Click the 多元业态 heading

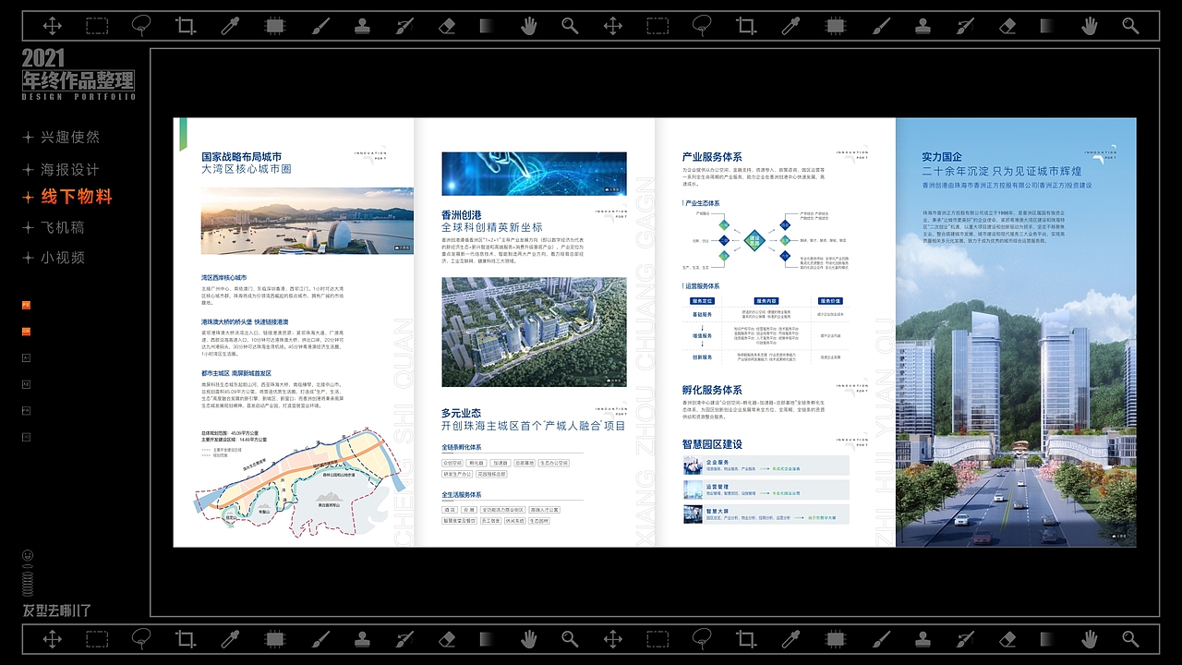462,413
